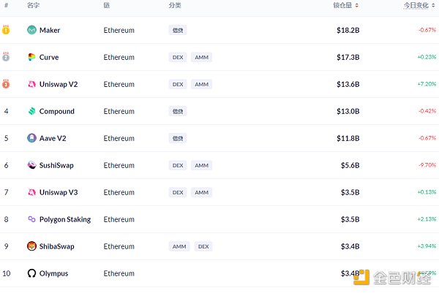Viewport: 439px width, 293px height.
Task: Click the Uniswap V2 unicorn icon
Action: click(31, 84)
